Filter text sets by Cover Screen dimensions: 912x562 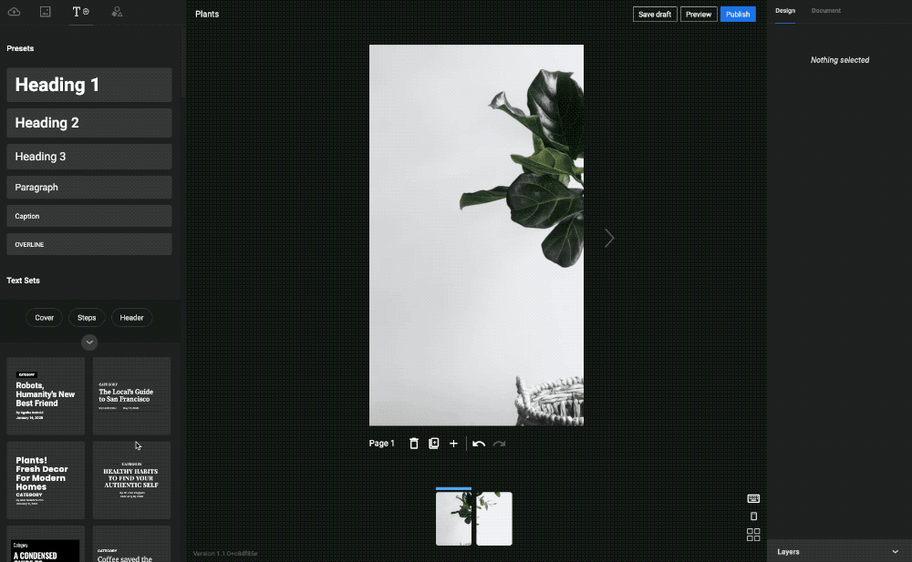coord(45,318)
